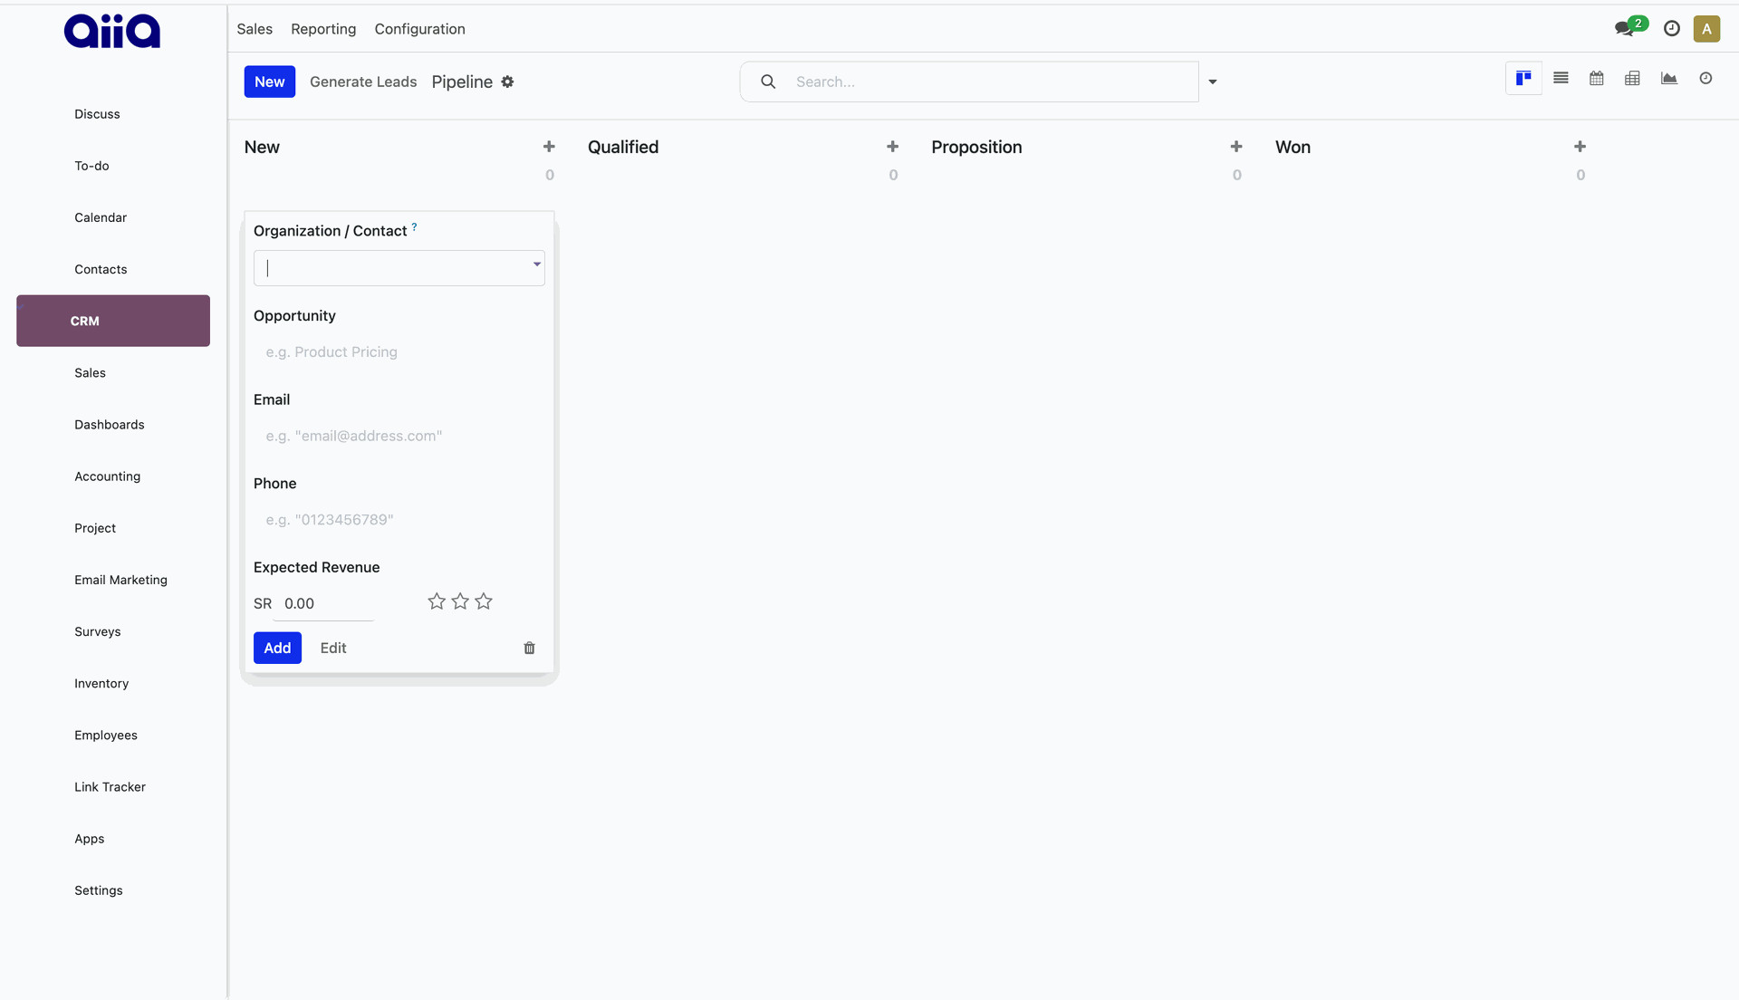
Task: Open calendar view icon
Action: click(1597, 79)
